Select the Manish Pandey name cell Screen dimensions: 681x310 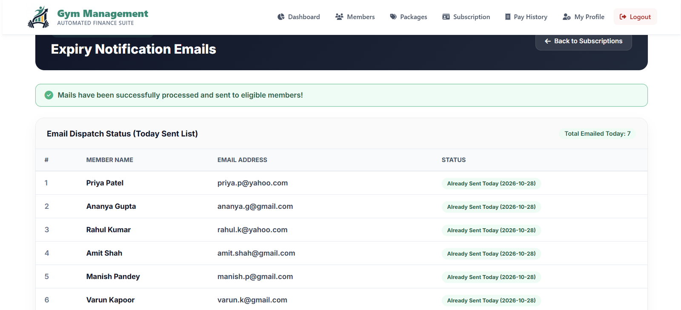click(113, 276)
